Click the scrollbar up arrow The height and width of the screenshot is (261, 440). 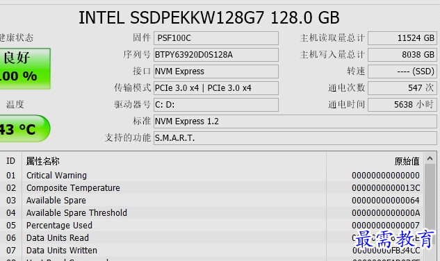(430, 159)
